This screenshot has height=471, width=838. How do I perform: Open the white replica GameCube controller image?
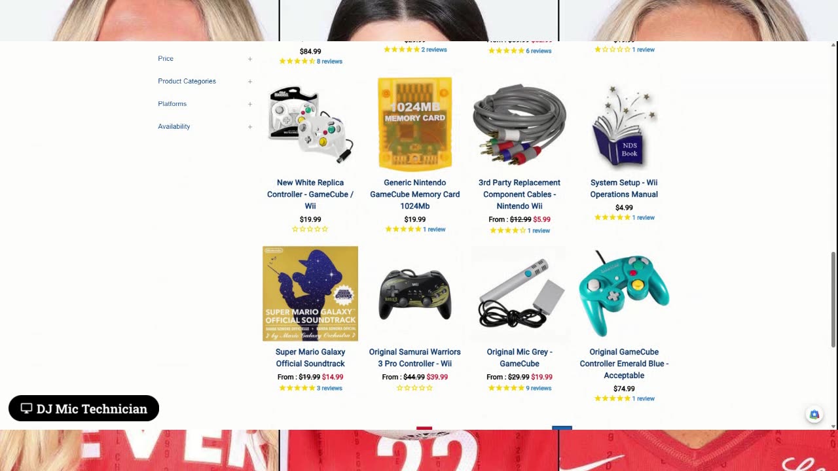coord(310,124)
